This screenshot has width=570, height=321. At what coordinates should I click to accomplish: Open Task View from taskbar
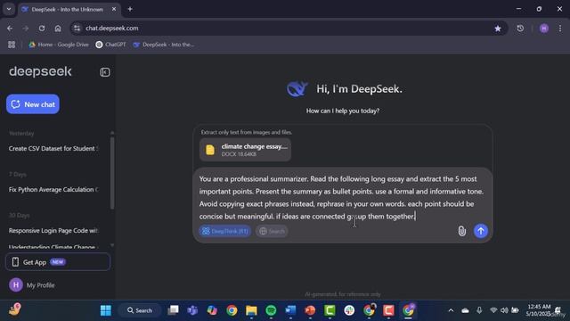click(x=173, y=310)
